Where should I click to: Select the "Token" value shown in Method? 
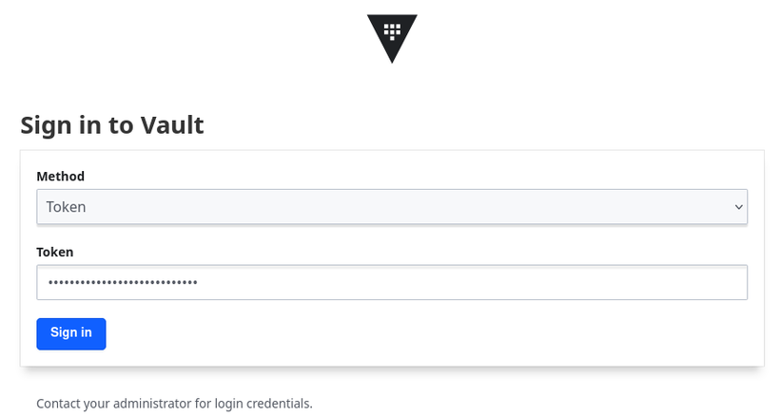(x=67, y=207)
